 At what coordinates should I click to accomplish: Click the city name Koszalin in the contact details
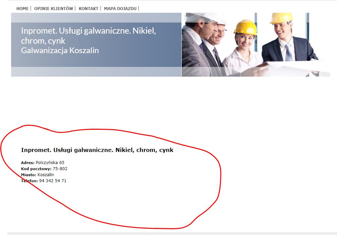tap(46, 175)
